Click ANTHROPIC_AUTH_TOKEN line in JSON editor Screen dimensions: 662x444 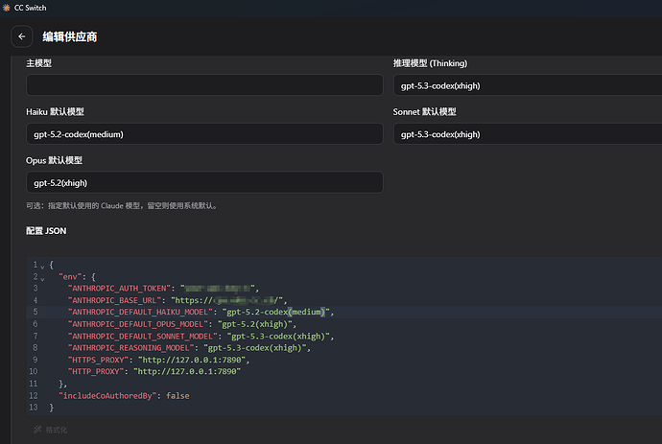(x=163, y=289)
